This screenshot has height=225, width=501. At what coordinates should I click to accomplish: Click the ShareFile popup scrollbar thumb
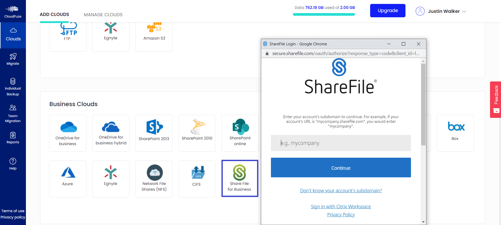tap(423, 104)
